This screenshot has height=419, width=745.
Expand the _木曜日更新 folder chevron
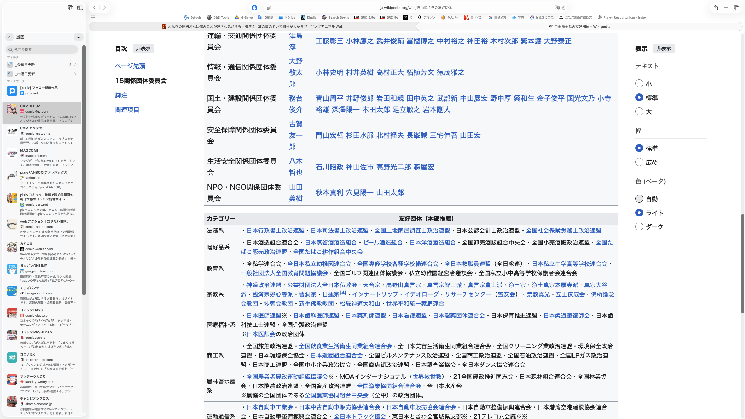[75, 74]
